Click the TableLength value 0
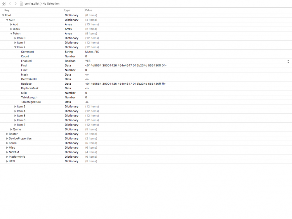Viewport: 292px width, 219px height. [x=86, y=98]
